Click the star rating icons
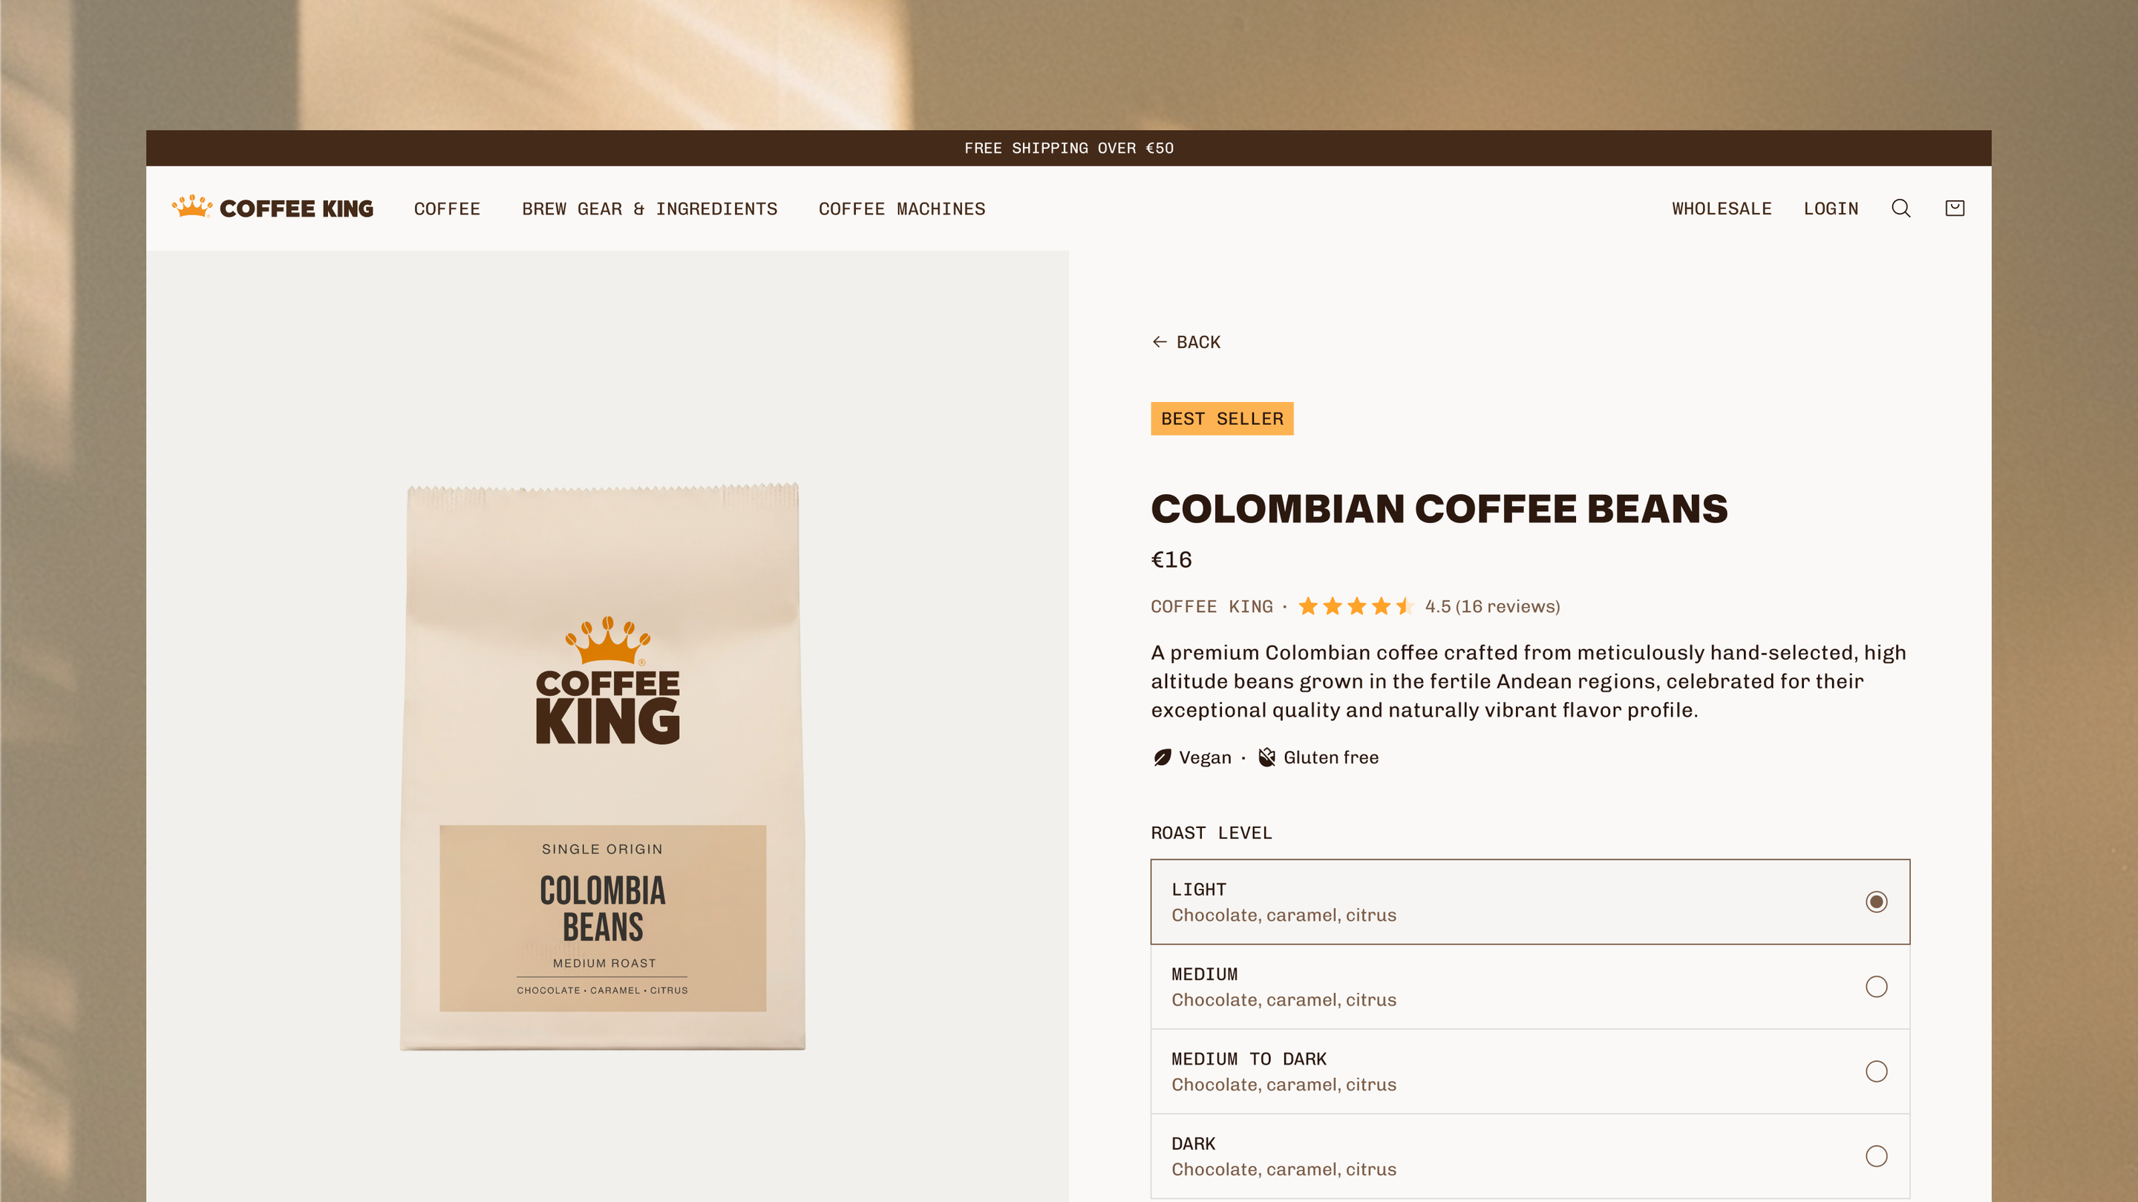2138x1202 pixels. 1356,606
